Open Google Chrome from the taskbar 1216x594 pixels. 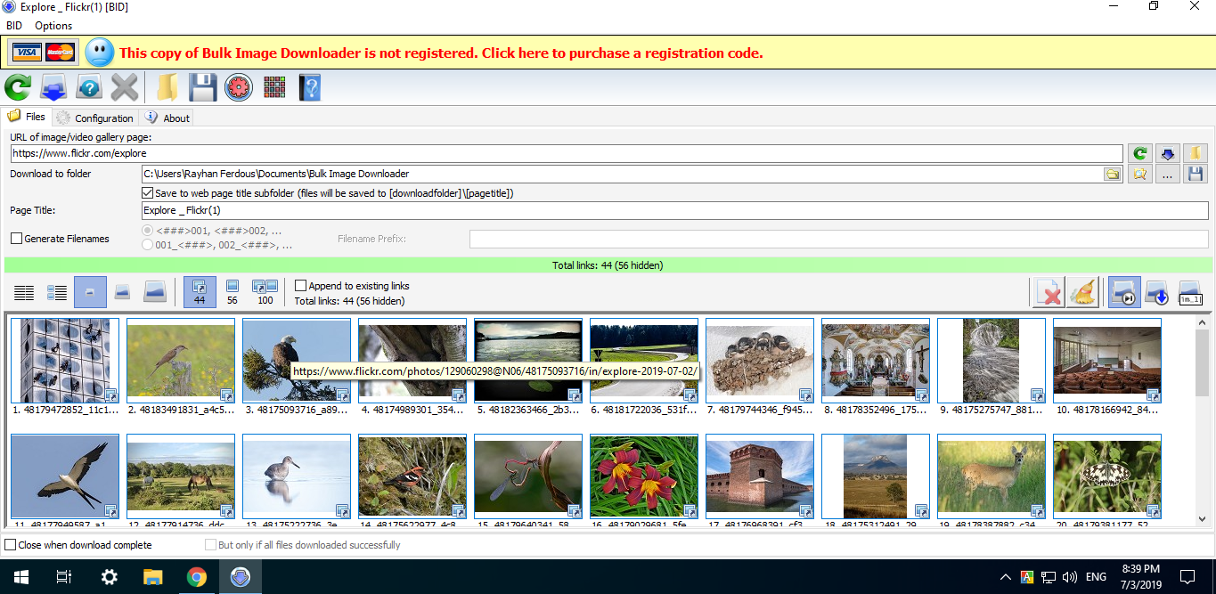pyautogui.click(x=197, y=577)
